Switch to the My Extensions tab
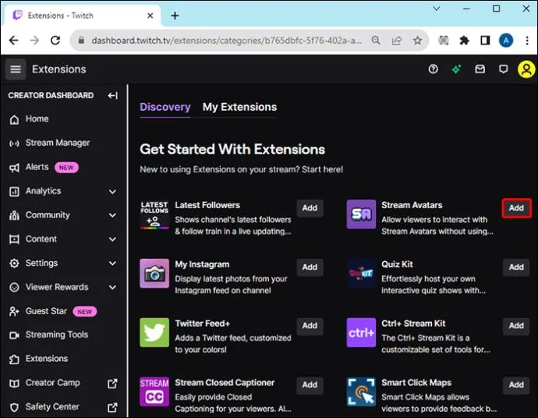 [239, 107]
